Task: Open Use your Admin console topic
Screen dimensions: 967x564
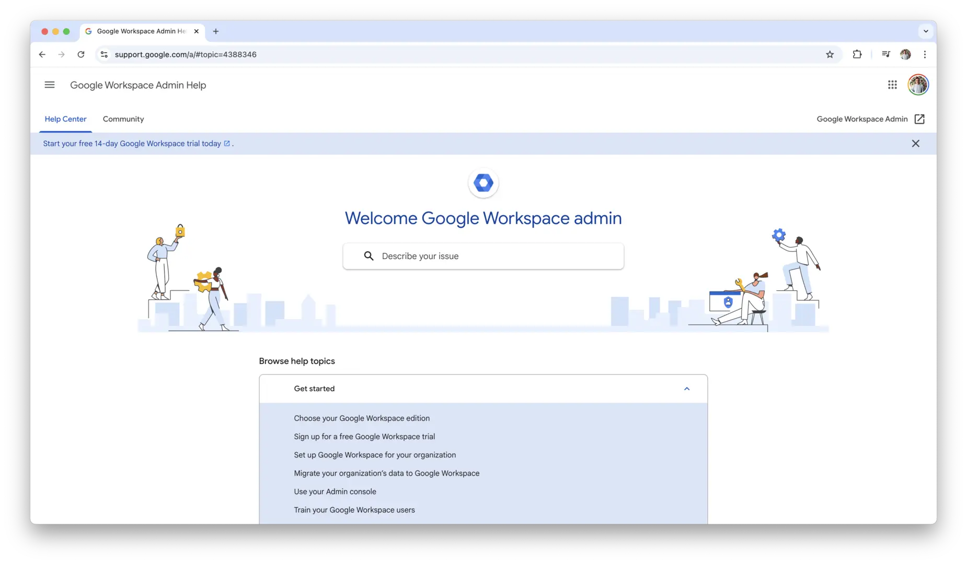Action: pyautogui.click(x=335, y=491)
